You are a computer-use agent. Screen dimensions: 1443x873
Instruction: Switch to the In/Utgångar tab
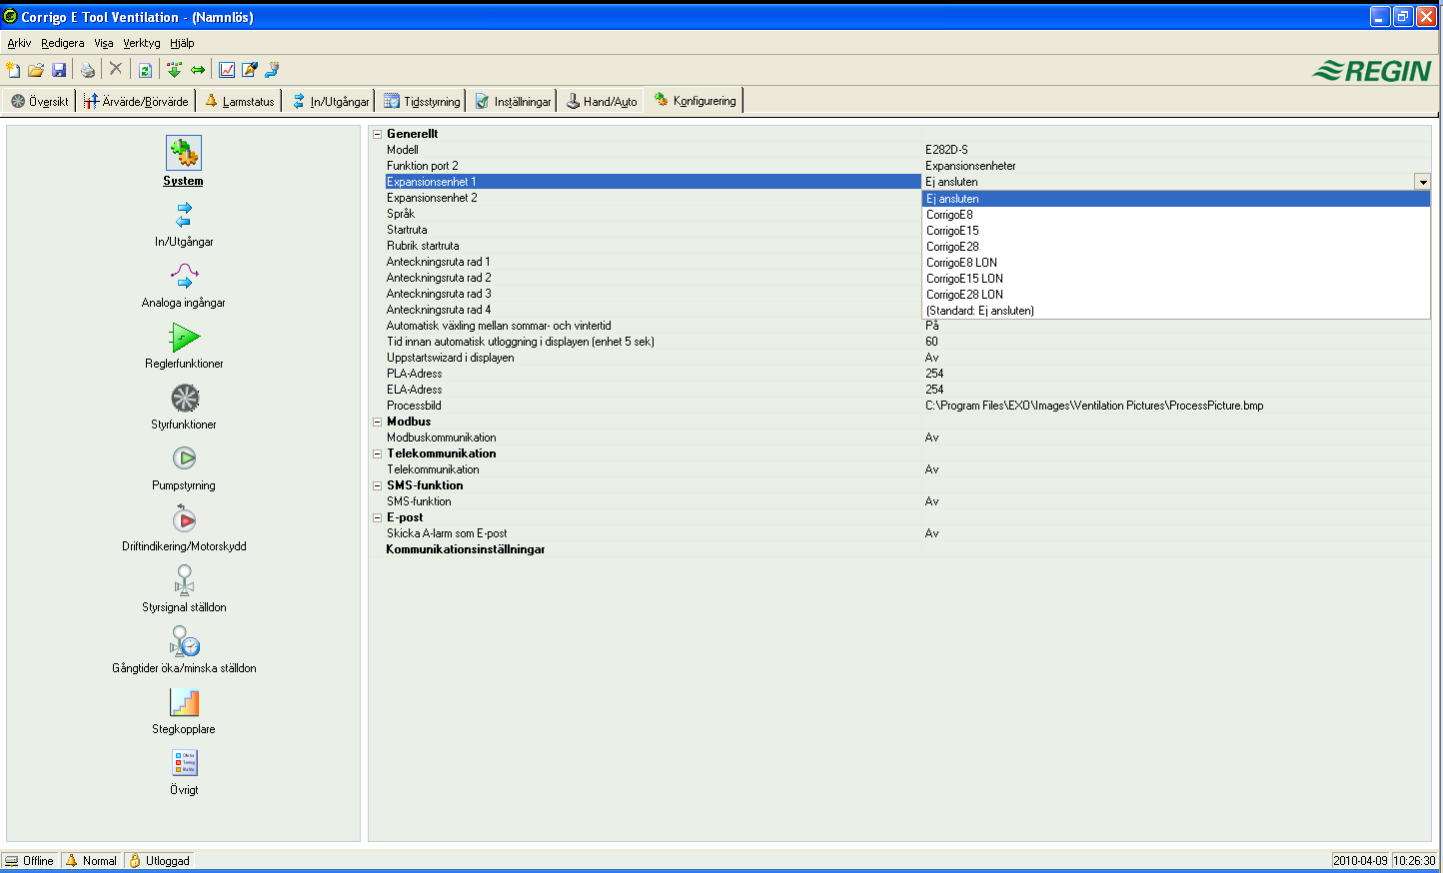(330, 101)
